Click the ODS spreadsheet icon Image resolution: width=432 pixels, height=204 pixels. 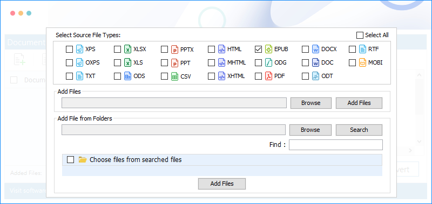127,76
